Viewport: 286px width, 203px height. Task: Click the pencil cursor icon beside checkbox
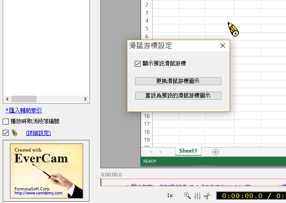(x=14, y=133)
